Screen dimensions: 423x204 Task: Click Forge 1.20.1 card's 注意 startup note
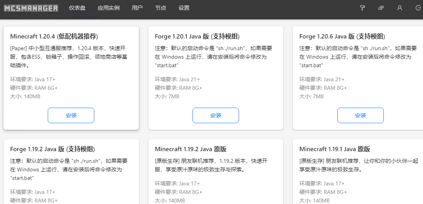[x=214, y=57]
